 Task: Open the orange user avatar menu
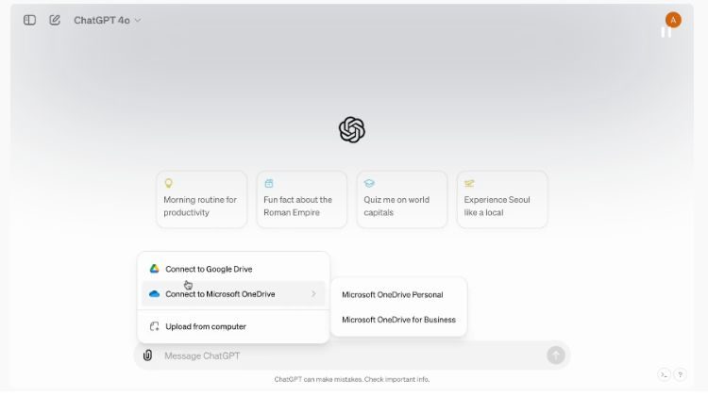point(673,20)
